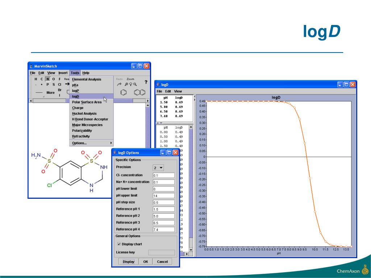371x278 pixels.
Task: Click the Display button
Action: point(129,262)
